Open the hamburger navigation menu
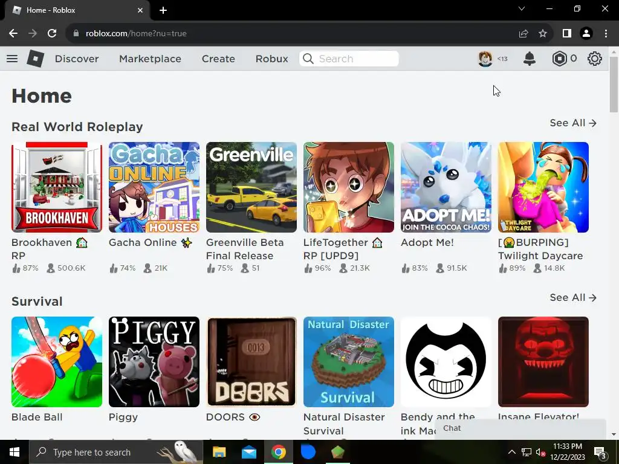Image resolution: width=619 pixels, height=464 pixels. (x=12, y=59)
